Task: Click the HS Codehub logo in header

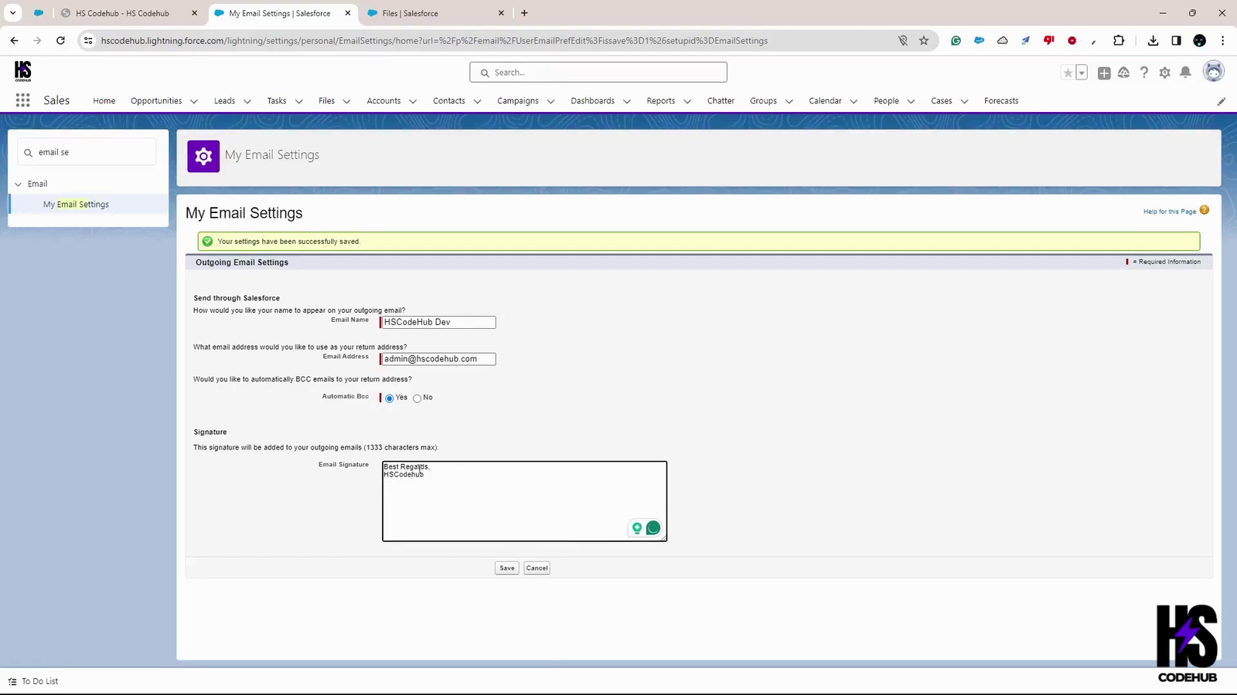Action: click(x=23, y=72)
